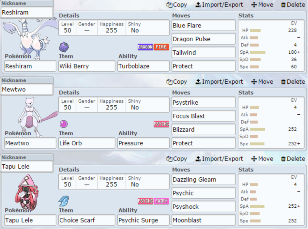Move the Tapu Lele set
This screenshot has height=229, width=308.
[262, 159]
